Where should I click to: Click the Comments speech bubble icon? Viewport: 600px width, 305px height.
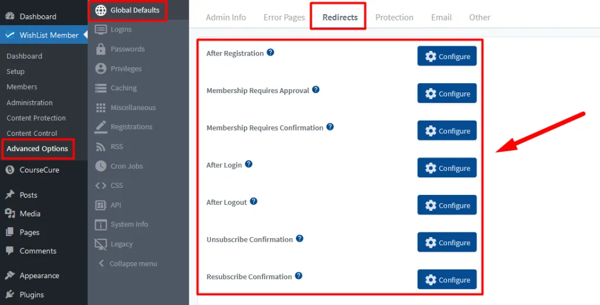[x=10, y=251]
